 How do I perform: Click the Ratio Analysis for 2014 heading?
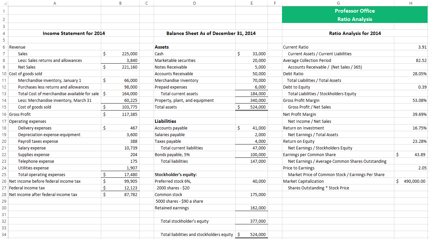click(x=354, y=33)
